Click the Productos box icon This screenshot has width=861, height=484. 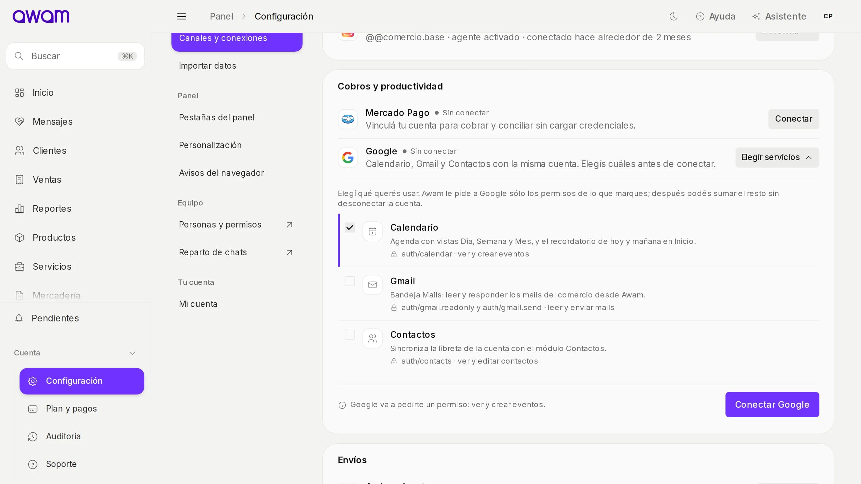[20, 237]
